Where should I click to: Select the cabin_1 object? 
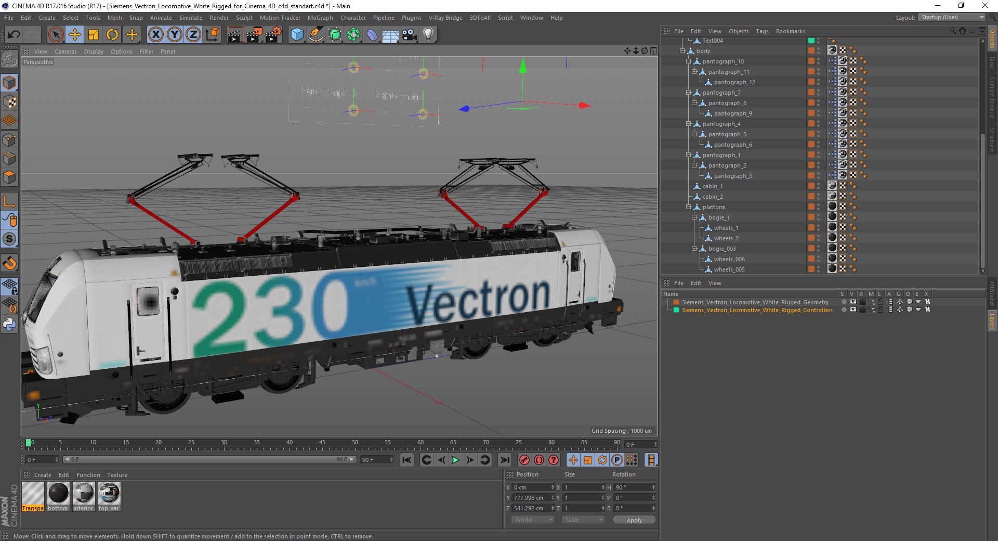pos(713,186)
